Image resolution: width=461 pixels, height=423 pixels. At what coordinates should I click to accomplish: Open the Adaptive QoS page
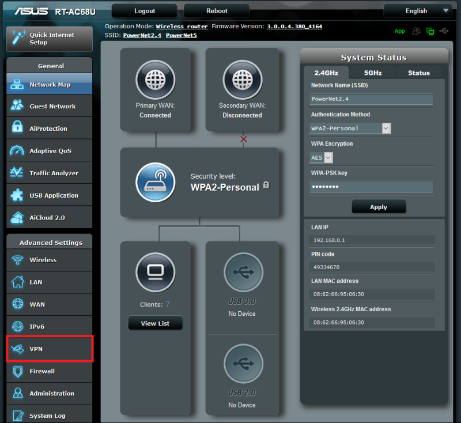tap(50, 151)
